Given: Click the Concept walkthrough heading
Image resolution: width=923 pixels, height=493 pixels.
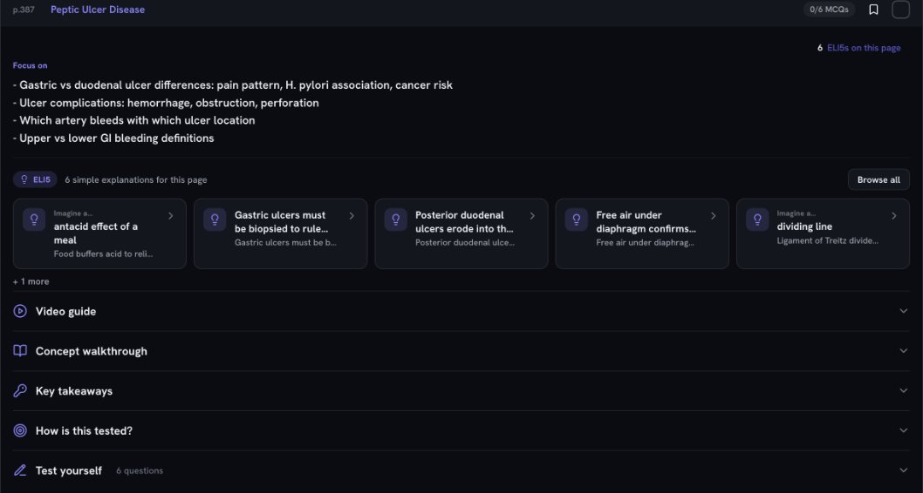Looking at the screenshot, I should [92, 351].
